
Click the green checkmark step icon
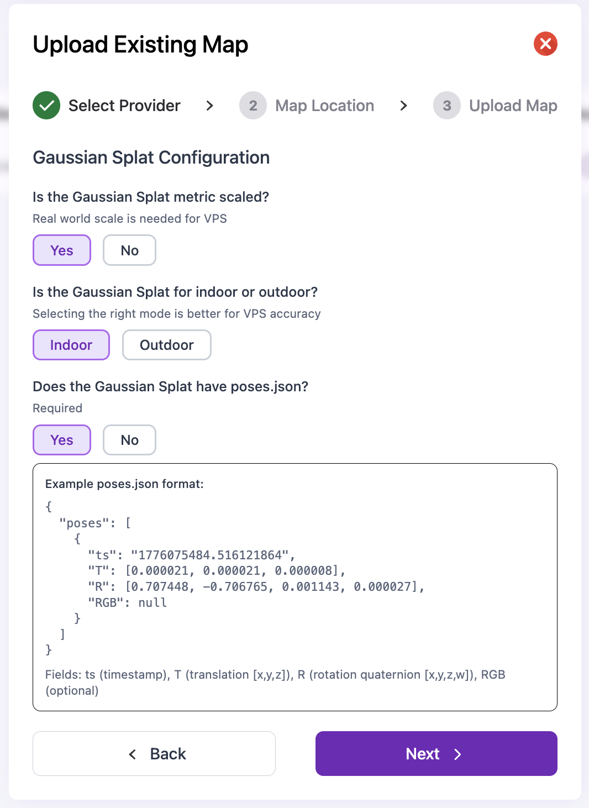coord(46,106)
